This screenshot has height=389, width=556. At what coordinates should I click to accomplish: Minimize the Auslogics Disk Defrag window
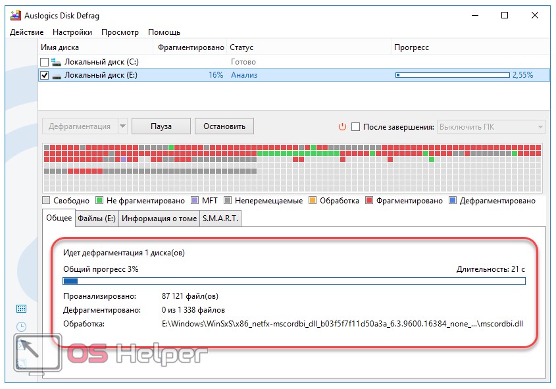(x=475, y=15)
